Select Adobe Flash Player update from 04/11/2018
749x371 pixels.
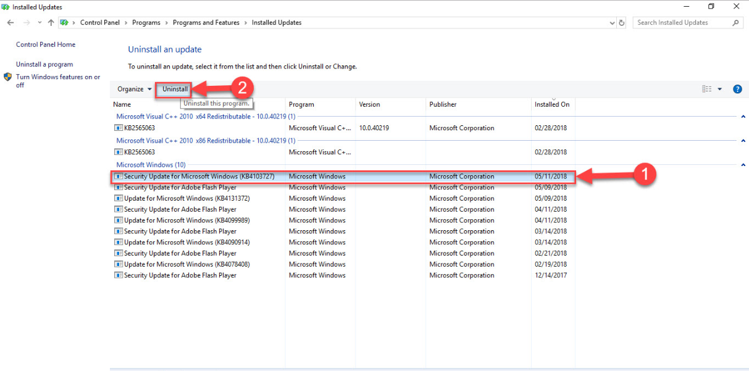point(343,209)
